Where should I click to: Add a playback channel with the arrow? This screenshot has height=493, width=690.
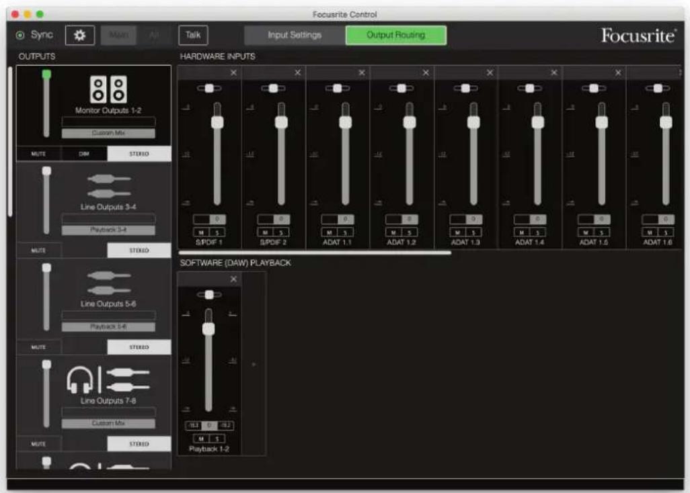point(254,364)
